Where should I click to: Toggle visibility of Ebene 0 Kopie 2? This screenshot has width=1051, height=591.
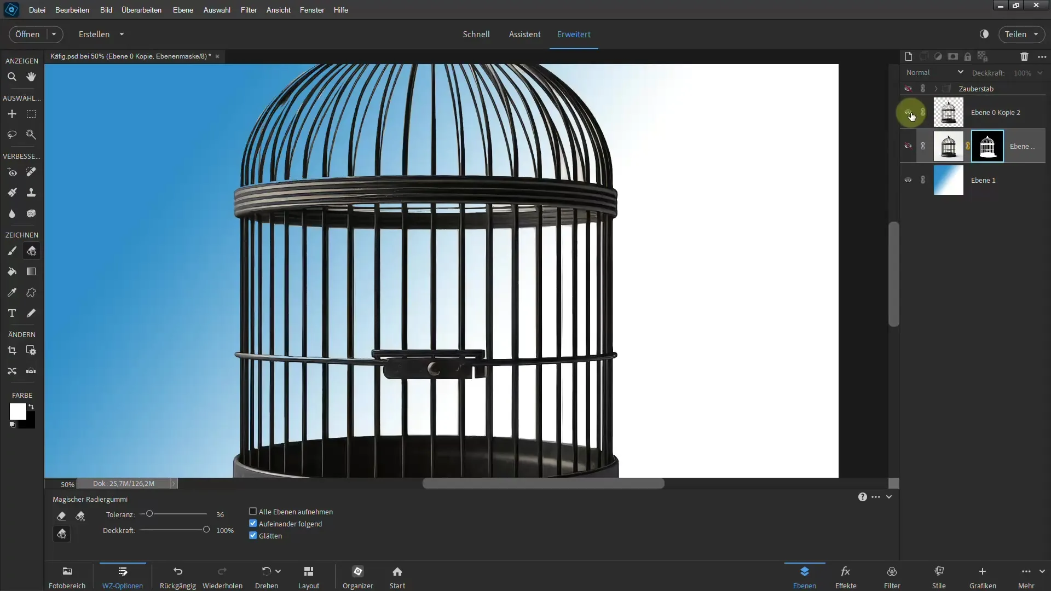[908, 112]
